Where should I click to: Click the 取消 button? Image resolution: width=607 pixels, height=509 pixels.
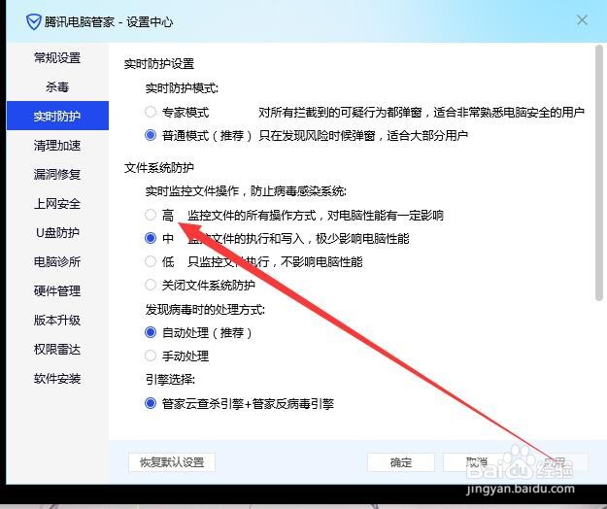477,462
